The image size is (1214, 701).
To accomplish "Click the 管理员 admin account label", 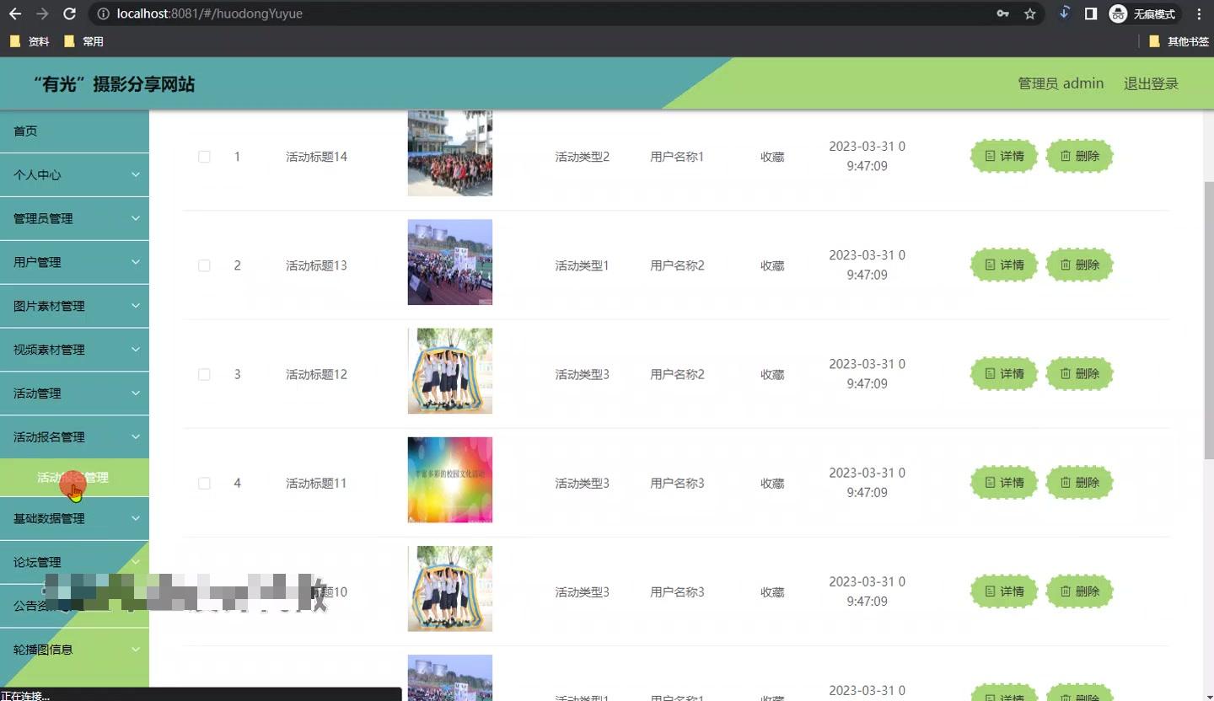I will (x=1061, y=83).
